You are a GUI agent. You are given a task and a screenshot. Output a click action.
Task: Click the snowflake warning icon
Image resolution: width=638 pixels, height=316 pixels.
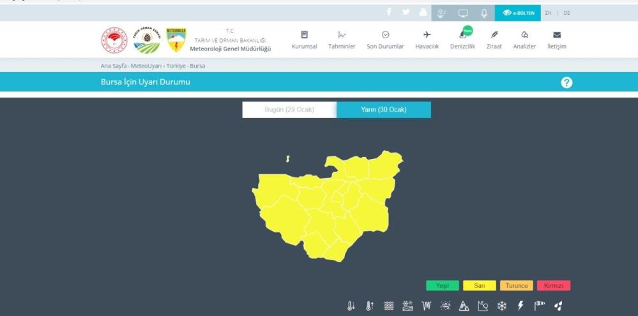tap(502, 306)
